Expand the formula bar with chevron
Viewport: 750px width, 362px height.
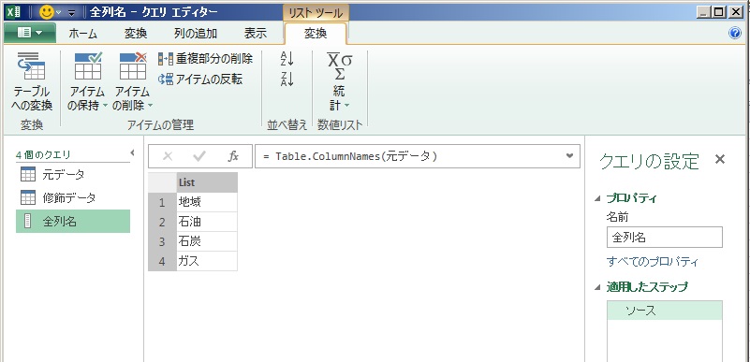point(569,155)
